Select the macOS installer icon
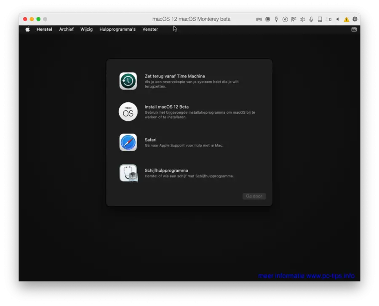The height and width of the screenshot is (306, 379). point(128,112)
